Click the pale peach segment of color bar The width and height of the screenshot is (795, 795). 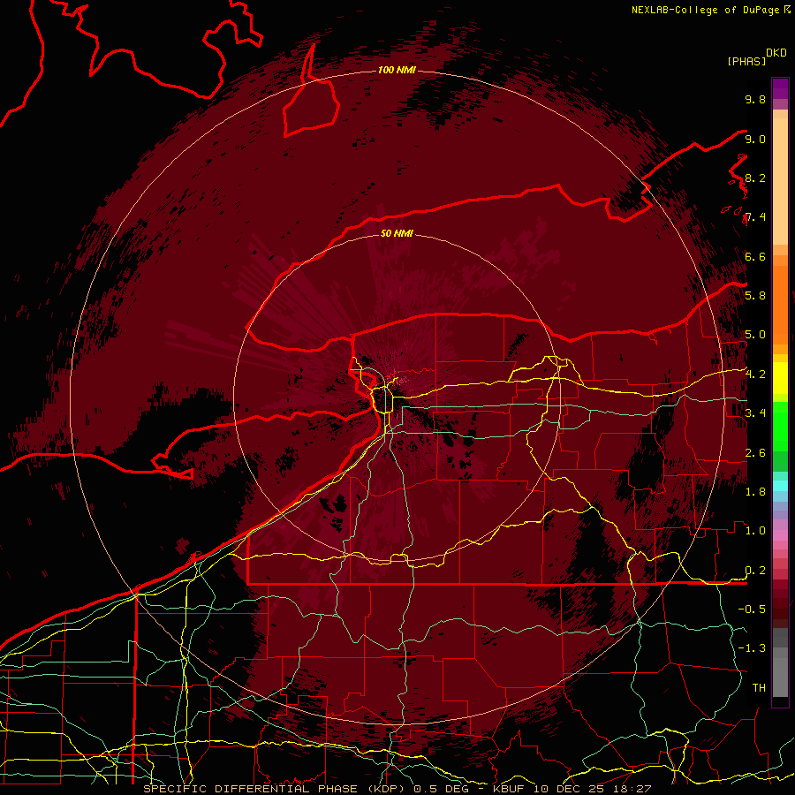coord(780,181)
